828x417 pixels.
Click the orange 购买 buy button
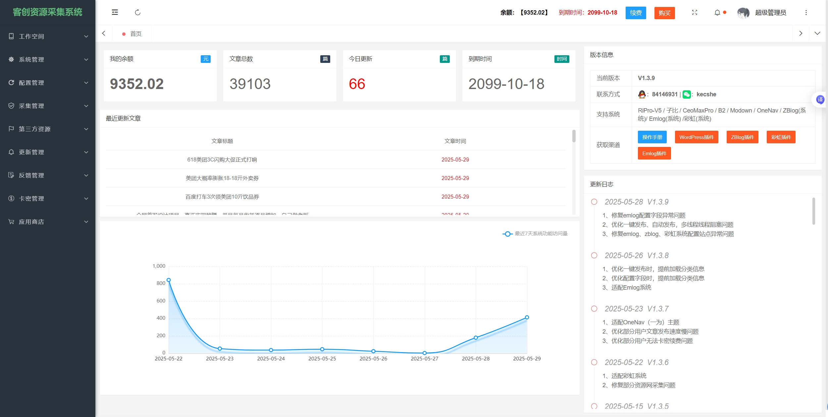pyautogui.click(x=664, y=13)
